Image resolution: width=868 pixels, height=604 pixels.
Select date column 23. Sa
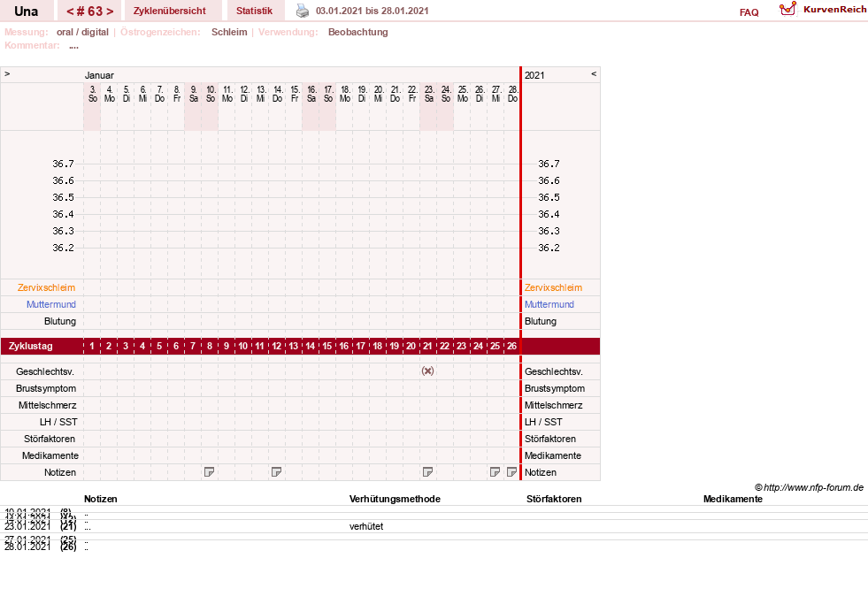pyautogui.click(x=428, y=94)
